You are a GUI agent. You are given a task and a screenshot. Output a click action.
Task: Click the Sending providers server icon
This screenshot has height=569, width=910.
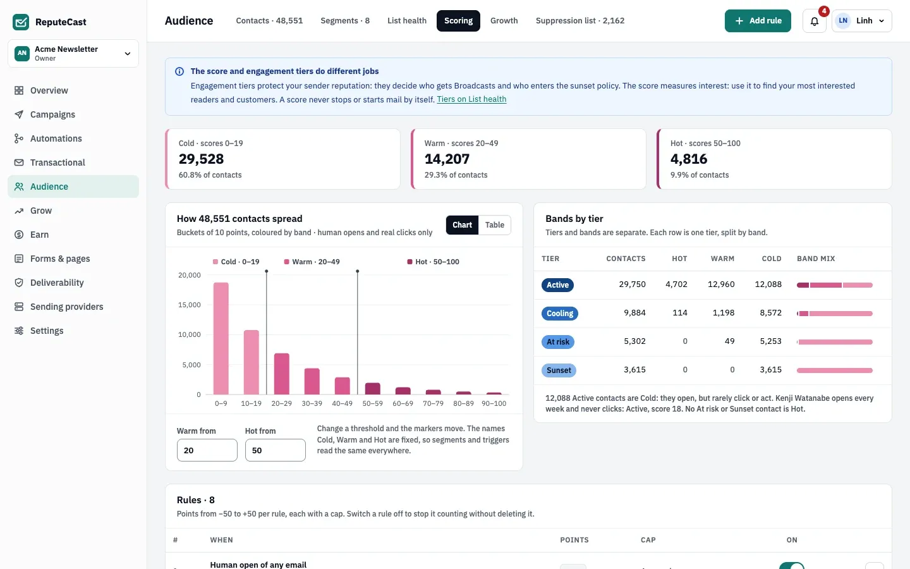(x=19, y=307)
